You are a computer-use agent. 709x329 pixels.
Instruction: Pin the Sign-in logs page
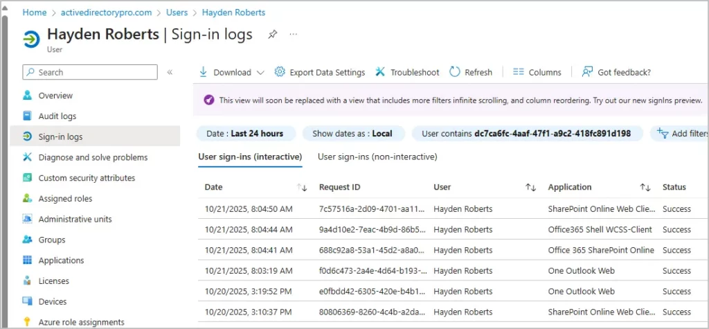click(x=272, y=35)
